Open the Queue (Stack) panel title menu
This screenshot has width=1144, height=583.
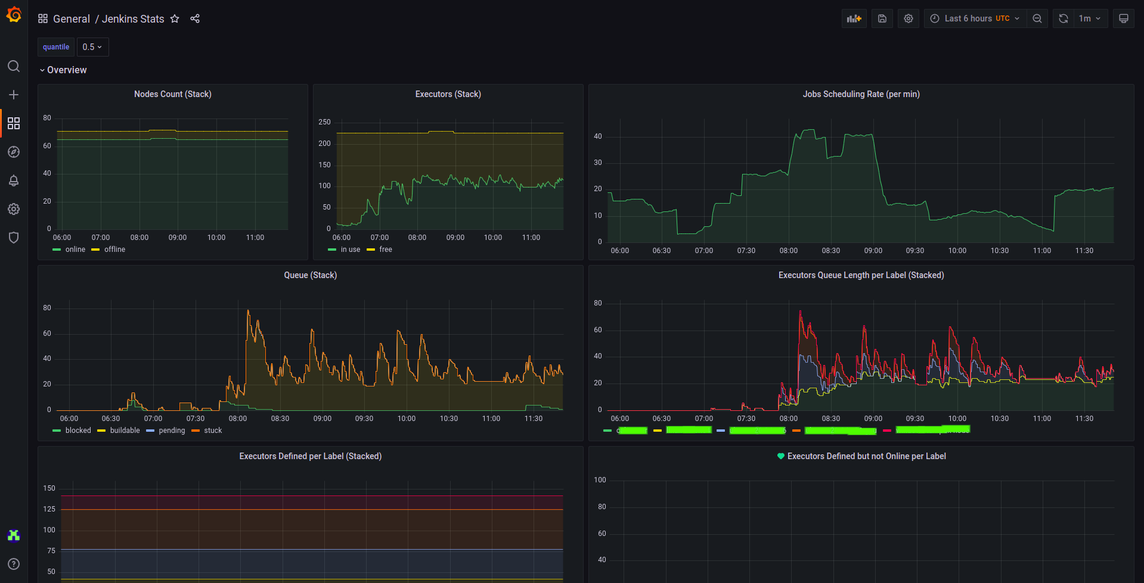310,275
